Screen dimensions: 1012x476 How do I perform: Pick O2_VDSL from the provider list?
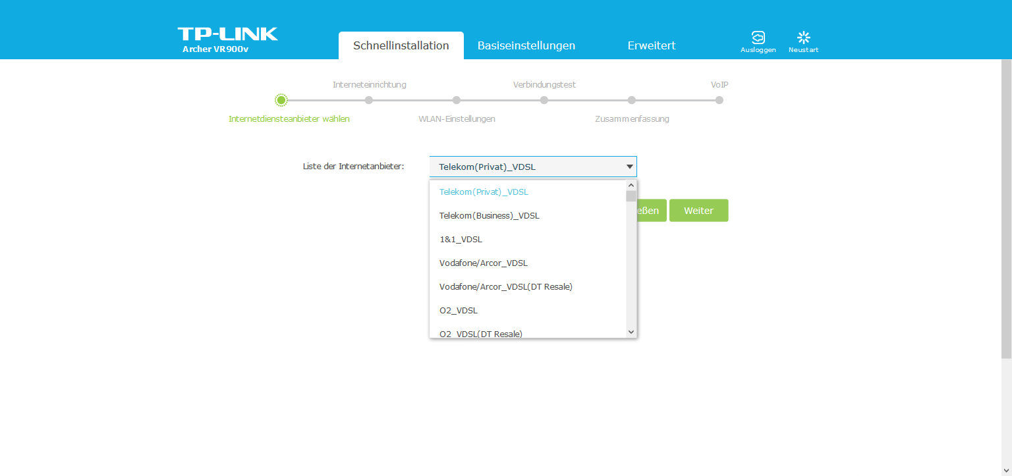[528, 311]
